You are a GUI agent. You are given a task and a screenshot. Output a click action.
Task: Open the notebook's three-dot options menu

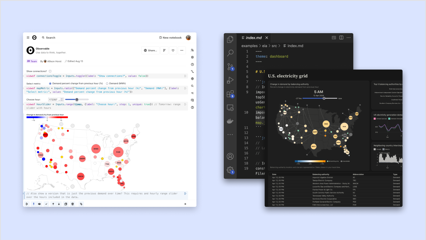pos(181,50)
